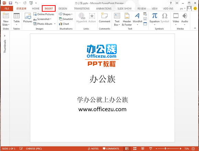Switch to the HOME tab
199x151 pixels.
(x=36, y=9)
